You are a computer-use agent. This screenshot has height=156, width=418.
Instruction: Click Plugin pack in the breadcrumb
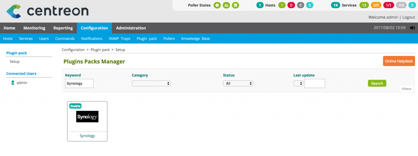tap(100, 49)
